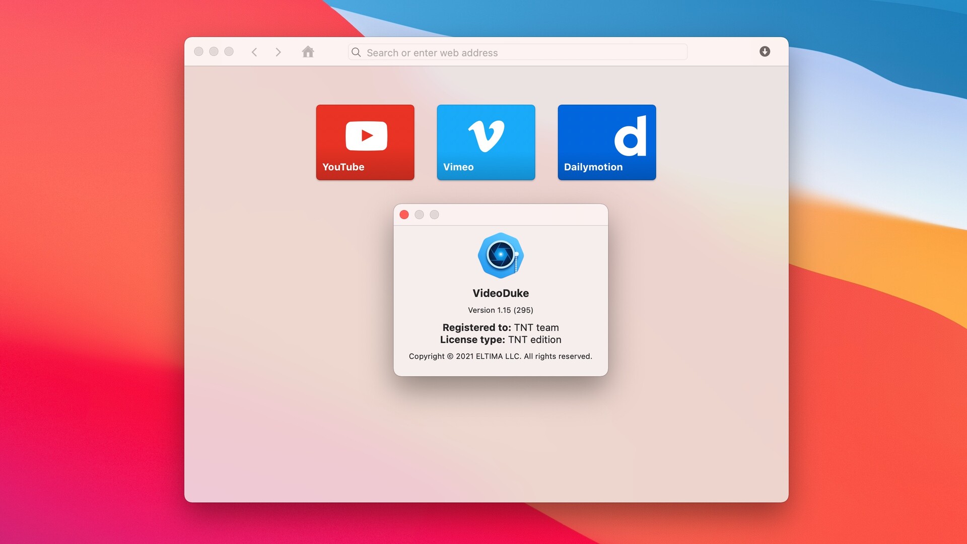Go back with the left arrow
Screen dimensions: 967x544
click(254, 52)
